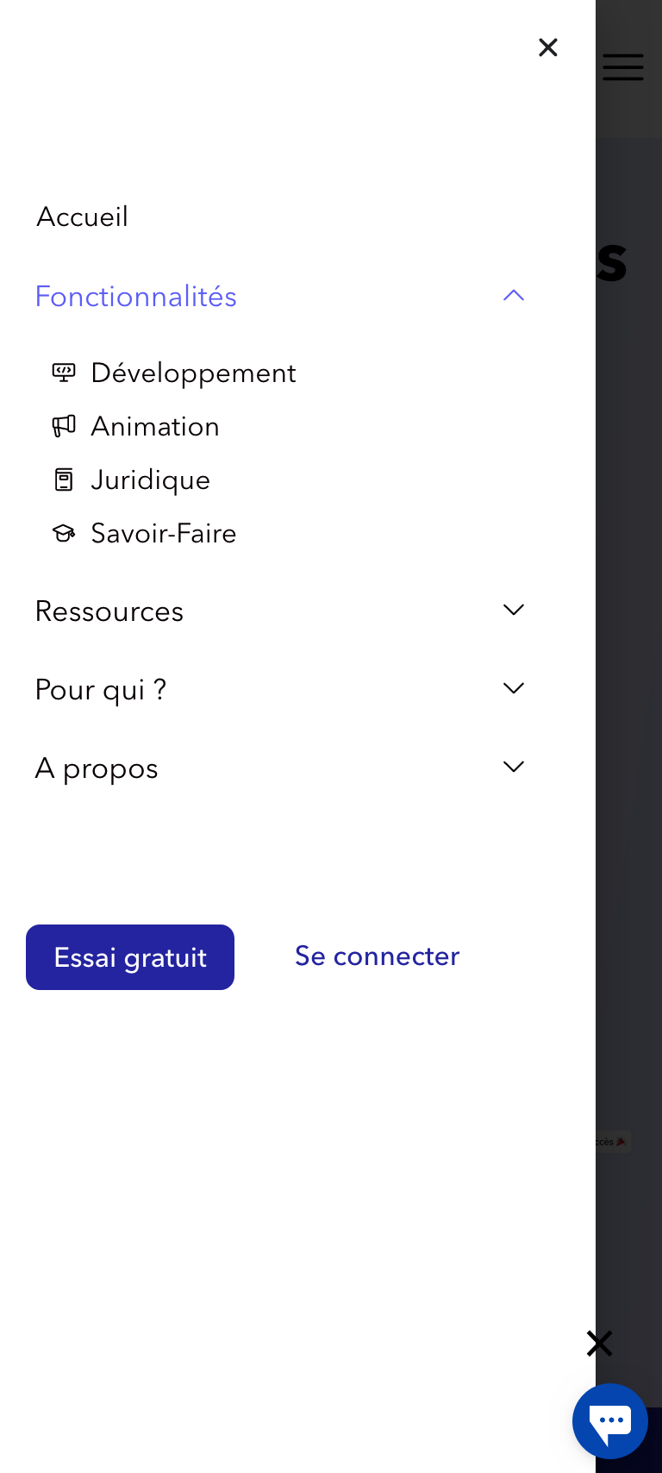Collapse the Fonctionnalités submenu chevron
Screen dimensions: 662x1473
(514, 296)
